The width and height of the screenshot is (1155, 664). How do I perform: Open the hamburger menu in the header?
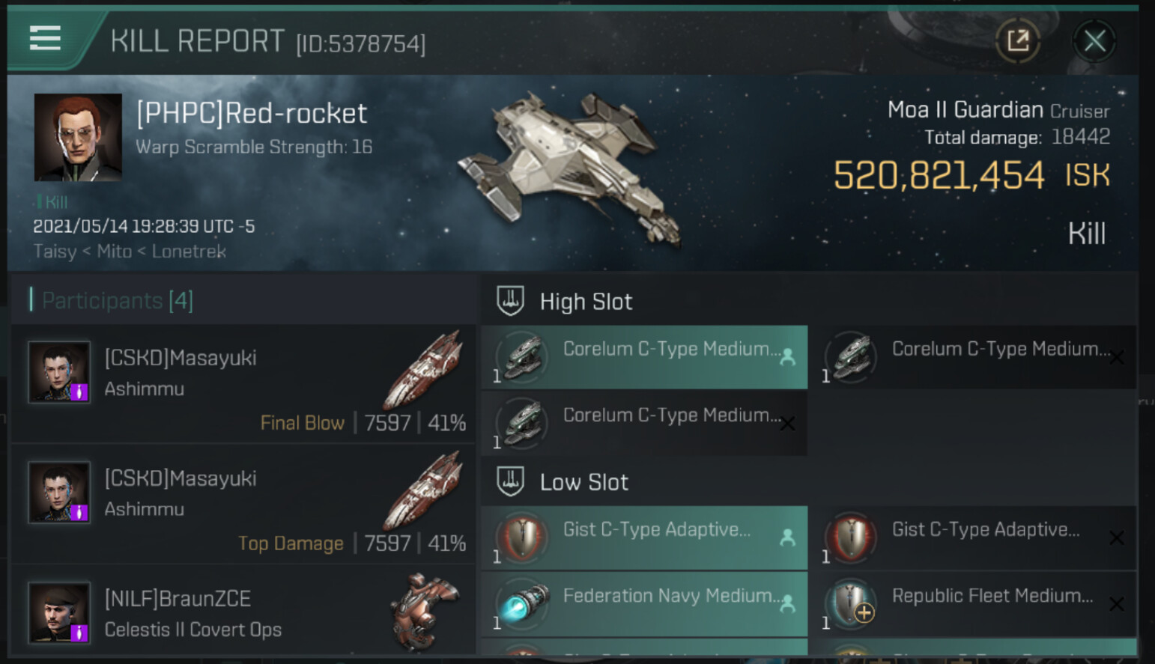(x=45, y=37)
